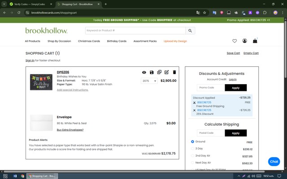Delete the DP6206 item with the trash icon
This screenshot has width=287, height=179.
point(174,72)
